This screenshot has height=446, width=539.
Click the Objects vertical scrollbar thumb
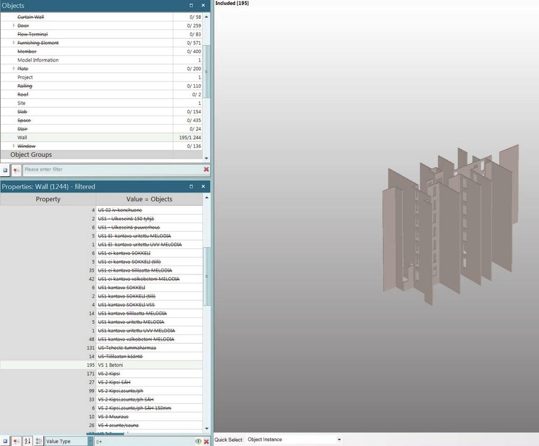pos(206,72)
